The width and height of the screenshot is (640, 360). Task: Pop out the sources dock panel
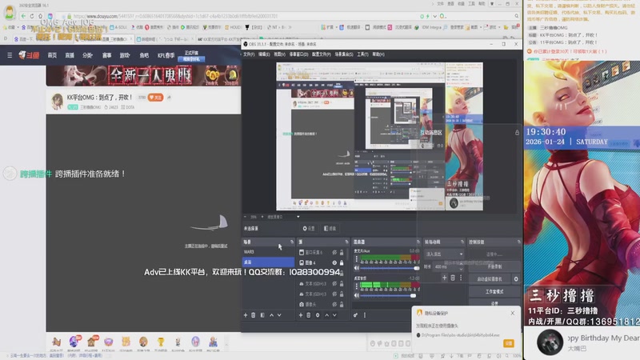coord(346,242)
